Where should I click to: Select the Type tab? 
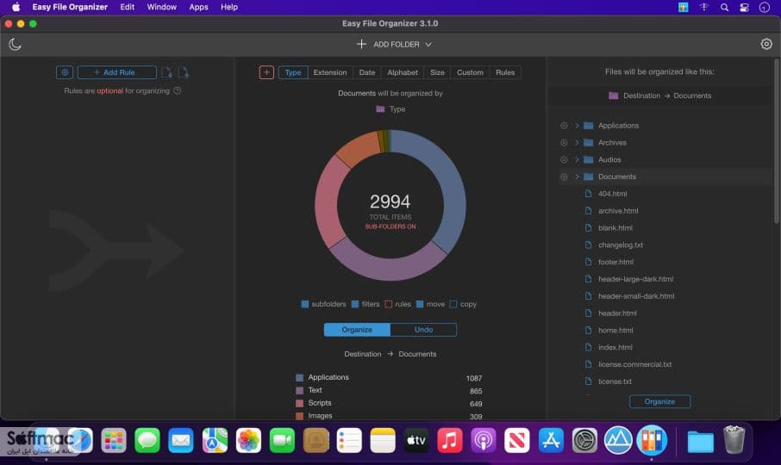[x=293, y=72]
